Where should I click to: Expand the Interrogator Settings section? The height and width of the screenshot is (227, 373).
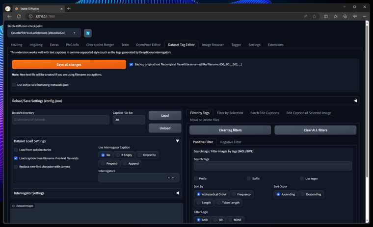(x=177, y=193)
